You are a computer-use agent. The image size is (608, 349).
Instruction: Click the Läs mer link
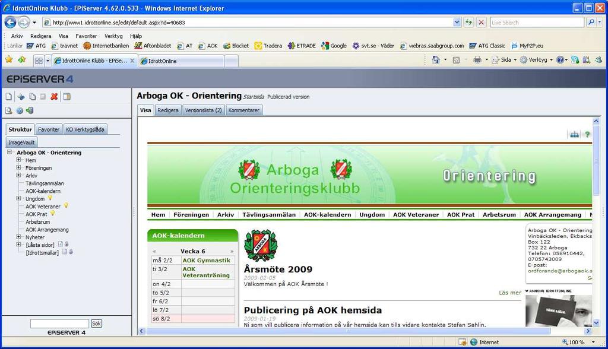(x=510, y=293)
